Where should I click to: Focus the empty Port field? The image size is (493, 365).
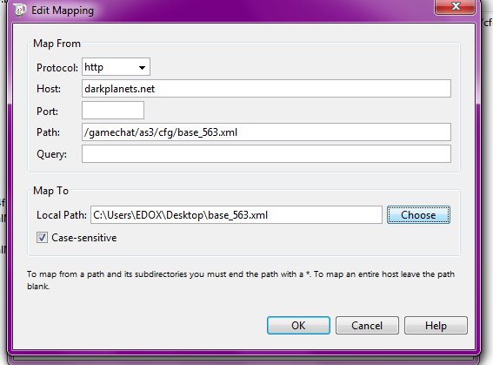point(113,111)
